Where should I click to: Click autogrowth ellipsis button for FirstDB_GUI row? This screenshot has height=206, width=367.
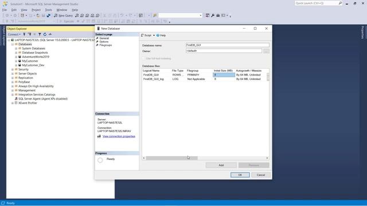[268, 75]
